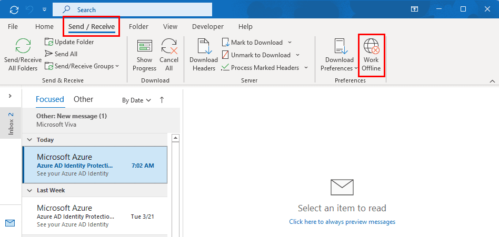Click Mail icon in navigation bar
This screenshot has height=237, width=499.
[x=10, y=223]
